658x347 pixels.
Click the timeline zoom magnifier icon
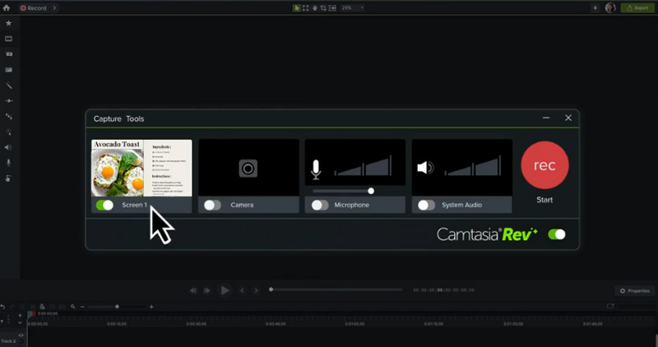[x=73, y=307]
